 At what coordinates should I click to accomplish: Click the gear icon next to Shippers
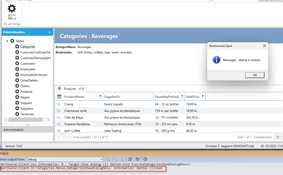coord(17,103)
